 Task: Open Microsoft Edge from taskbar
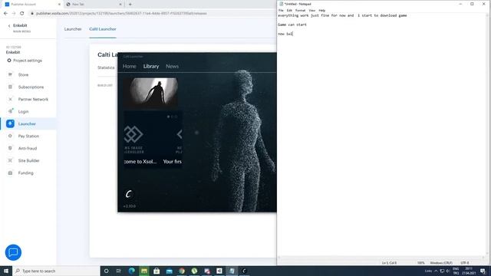click(x=131, y=271)
